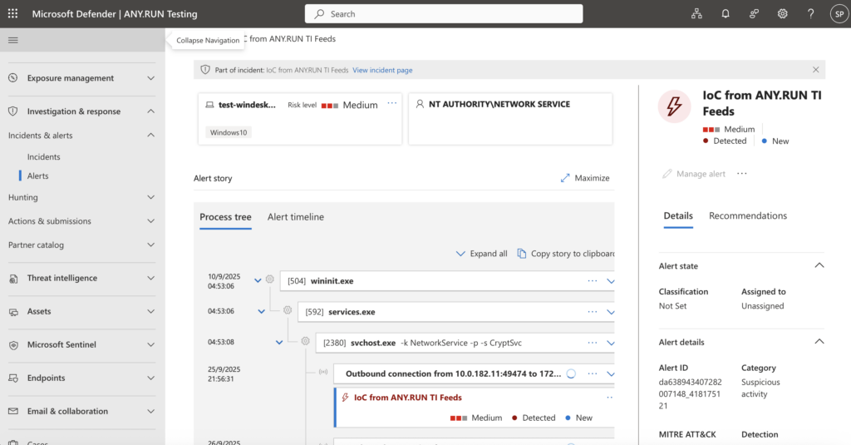Viewport: 851px width, 445px height.
Task: Click the gear icon beside wininit.exe
Action: (x=269, y=280)
